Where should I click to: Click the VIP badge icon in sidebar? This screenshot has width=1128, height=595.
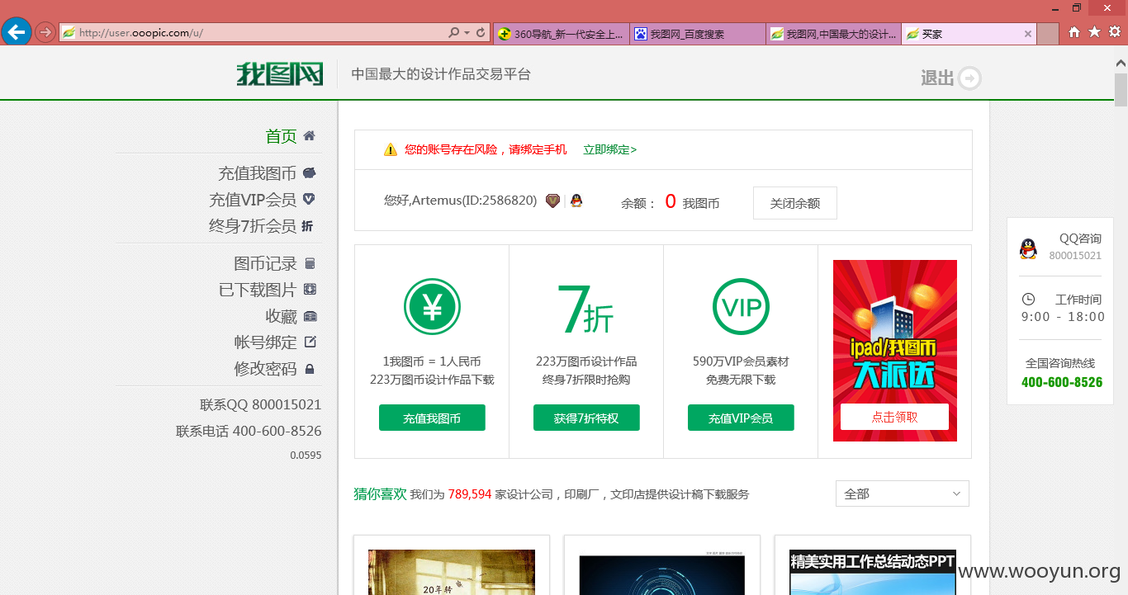[x=310, y=199]
